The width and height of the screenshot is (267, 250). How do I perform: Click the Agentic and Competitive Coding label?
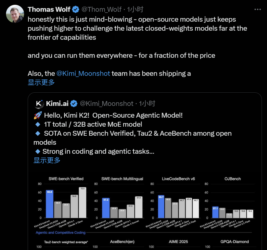point(60,232)
